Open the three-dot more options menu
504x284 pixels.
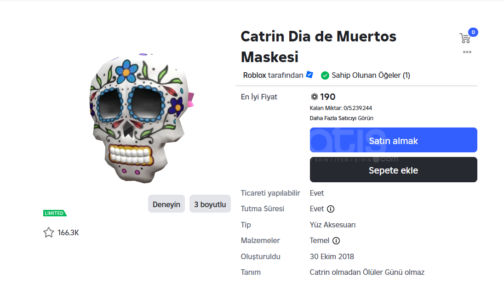click(x=467, y=52)
